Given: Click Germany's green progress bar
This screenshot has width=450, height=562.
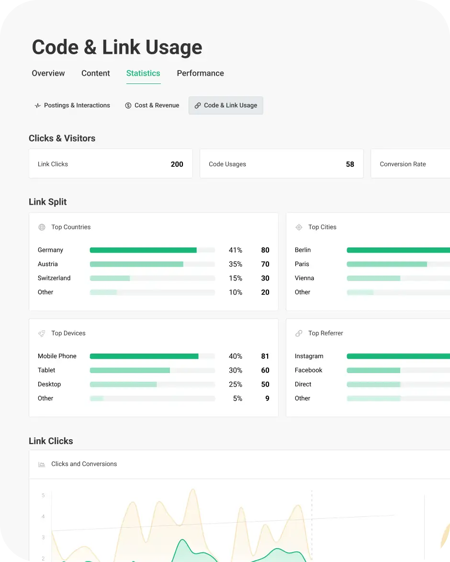Looking at the screenshot, I should pos(143,250).
